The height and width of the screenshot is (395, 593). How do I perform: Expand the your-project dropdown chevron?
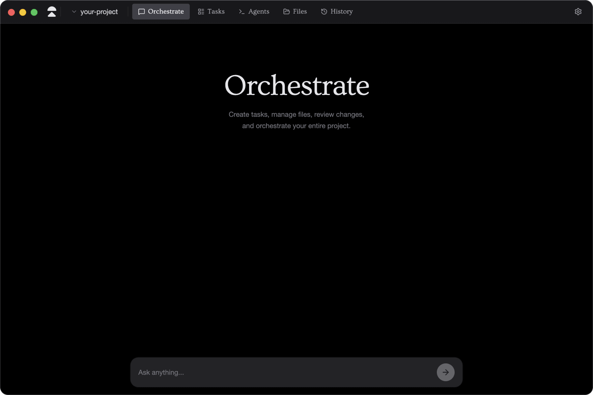pos(74,12)
